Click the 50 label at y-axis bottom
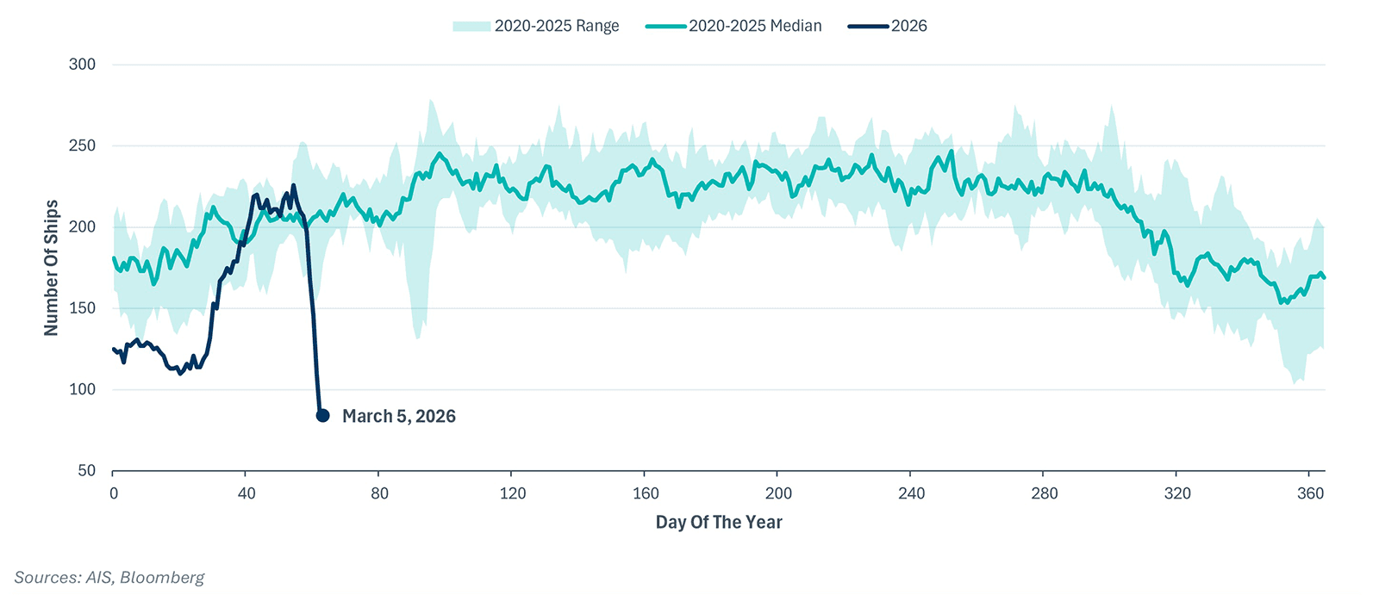This screenshot has width=1379, height=595. [87, 471]
